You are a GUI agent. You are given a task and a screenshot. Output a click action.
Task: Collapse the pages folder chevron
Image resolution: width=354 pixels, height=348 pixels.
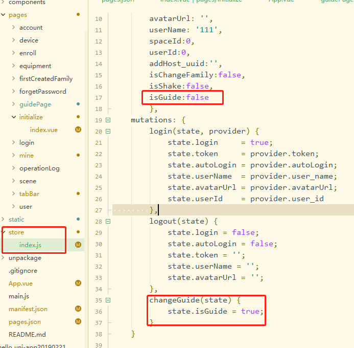click(x=3, y=15)
